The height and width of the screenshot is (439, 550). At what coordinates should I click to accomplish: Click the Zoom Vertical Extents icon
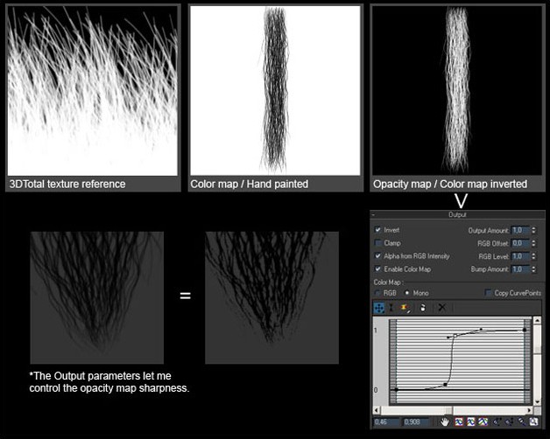483,422
